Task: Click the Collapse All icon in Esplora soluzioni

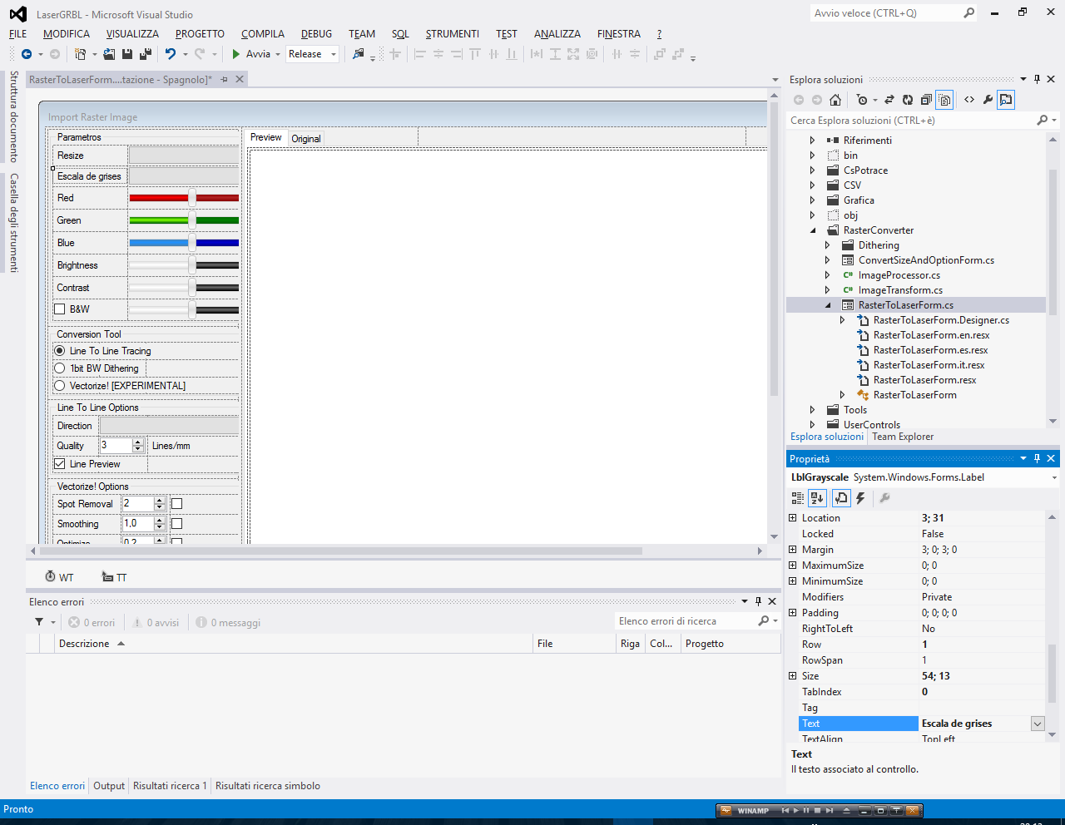Action: pyautogui.click(x=926, y=100)
